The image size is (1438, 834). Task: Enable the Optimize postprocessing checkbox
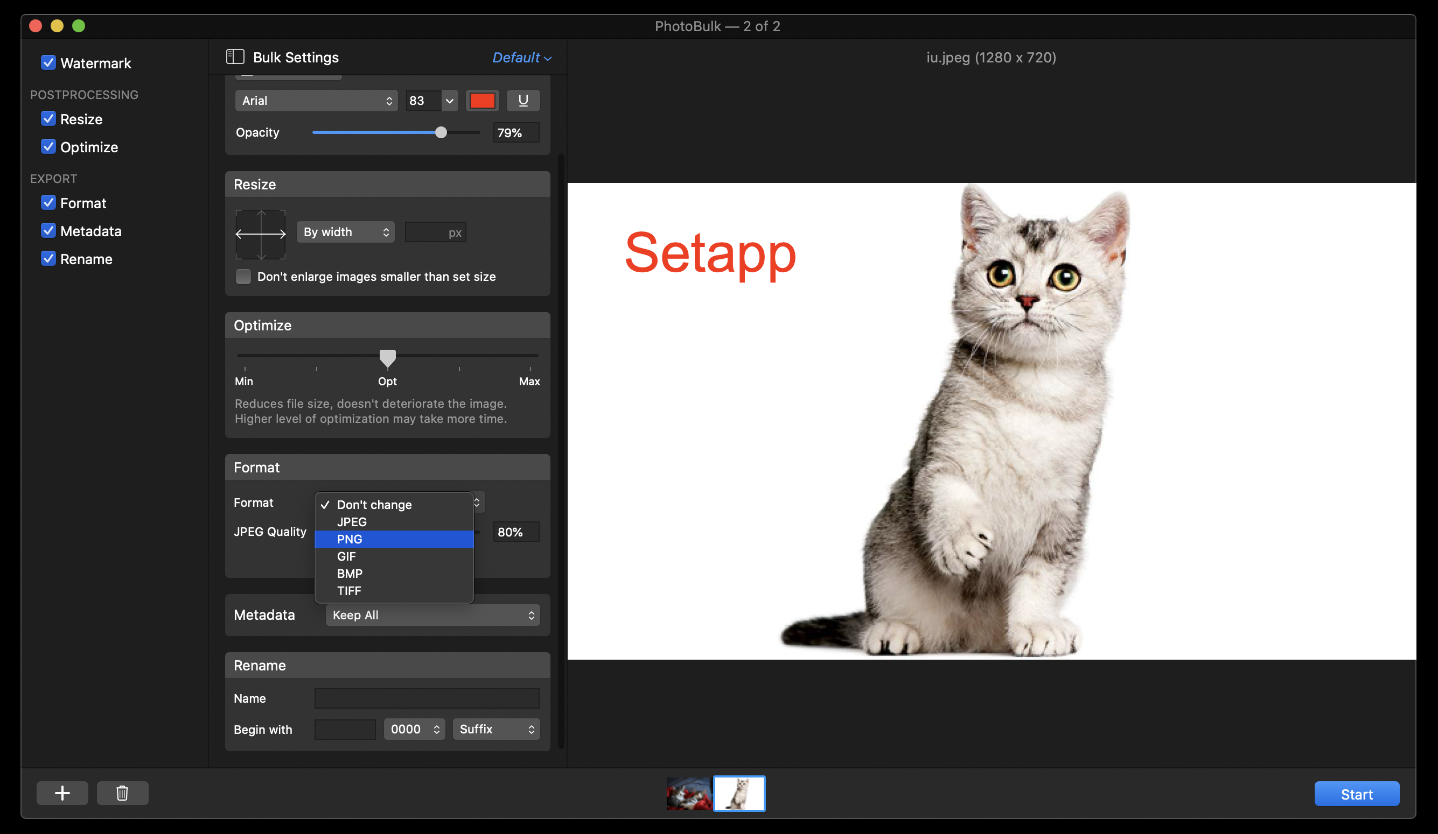pyautogui.click(x=48, y=147)
